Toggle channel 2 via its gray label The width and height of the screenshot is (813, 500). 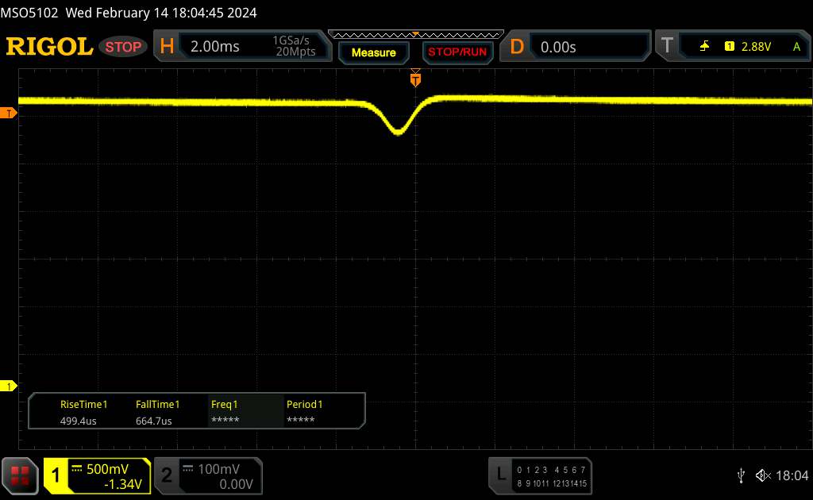(x=167, y=475)
